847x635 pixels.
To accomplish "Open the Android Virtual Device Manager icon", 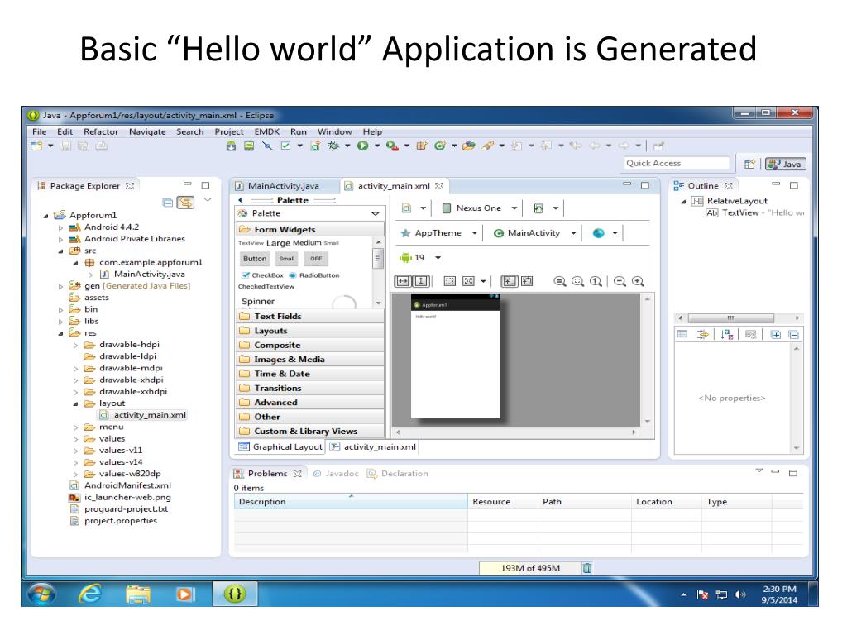I will pyautogui.click(x=249, y=146).
